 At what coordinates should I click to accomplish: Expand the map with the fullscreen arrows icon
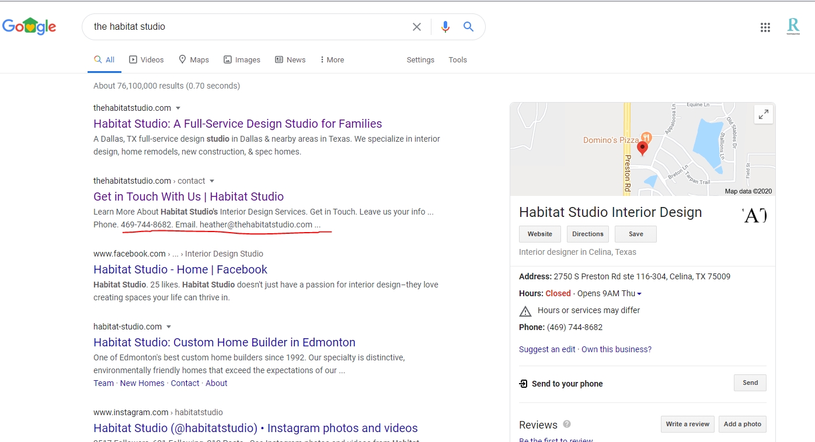click(x=764, y=114)
